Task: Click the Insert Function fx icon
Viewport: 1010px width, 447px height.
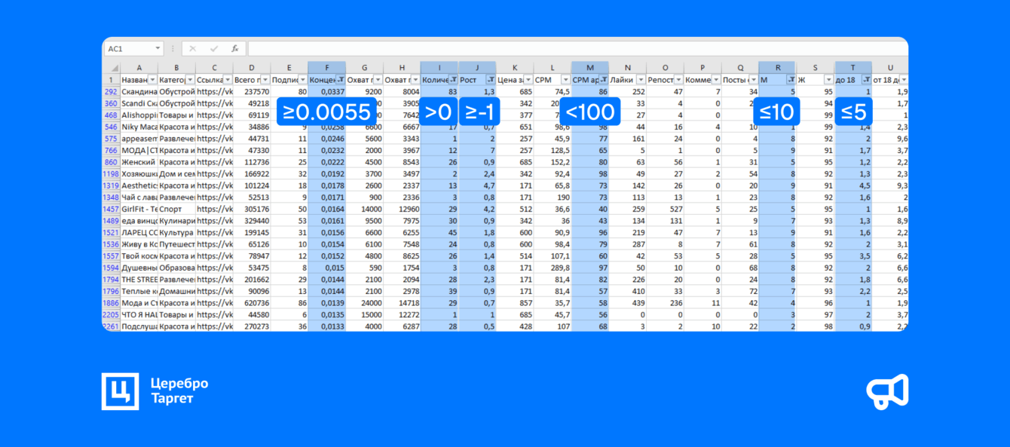Action: 235,48
